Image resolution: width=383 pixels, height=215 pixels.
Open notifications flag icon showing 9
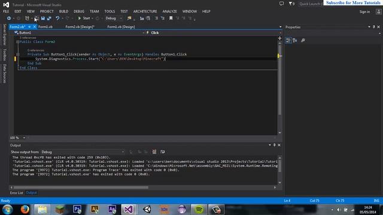pyautogui.click(x=291, y=4)
